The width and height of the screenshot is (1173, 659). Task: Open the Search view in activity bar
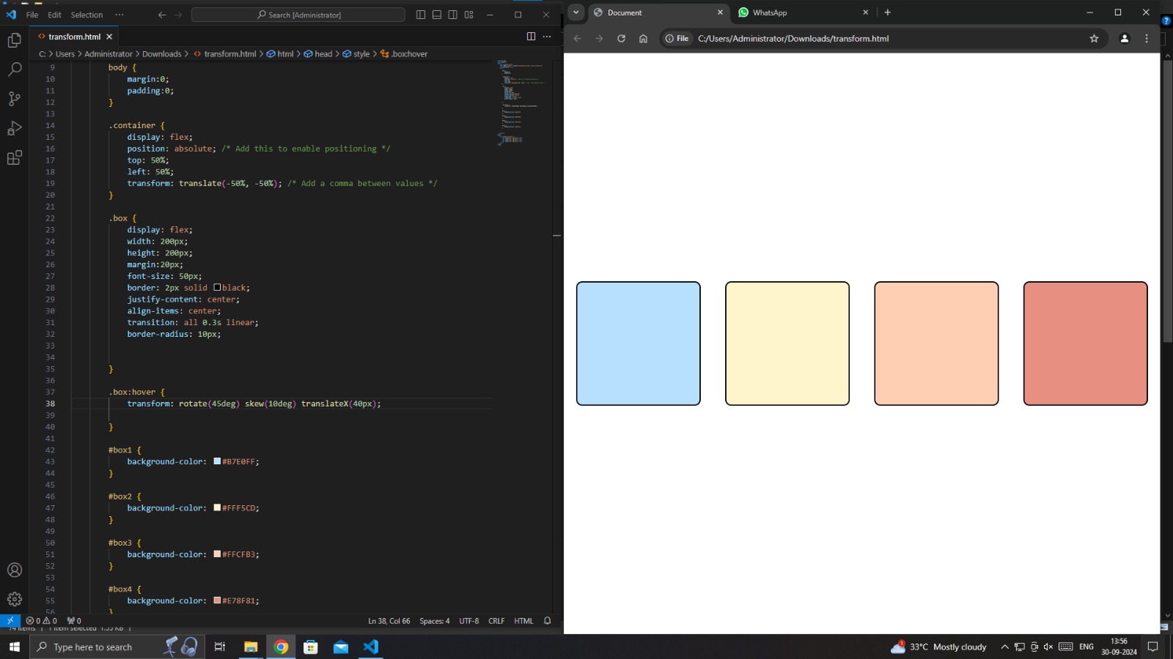coord(14,70)
